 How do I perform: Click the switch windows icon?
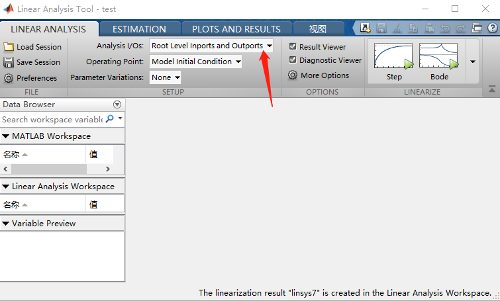[x=477, y=28]
